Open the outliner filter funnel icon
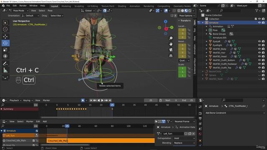 pyautogui.click(x=257, y=10)
